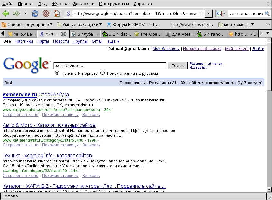Reload the current page
Image resolution: width=272 pixels, height=200 pixels.
(x=35, y=13)
